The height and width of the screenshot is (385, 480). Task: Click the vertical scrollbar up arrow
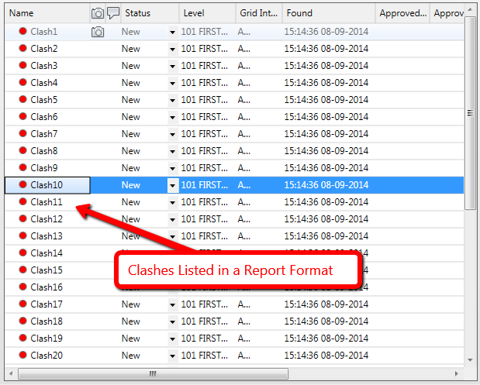[470, 10]
